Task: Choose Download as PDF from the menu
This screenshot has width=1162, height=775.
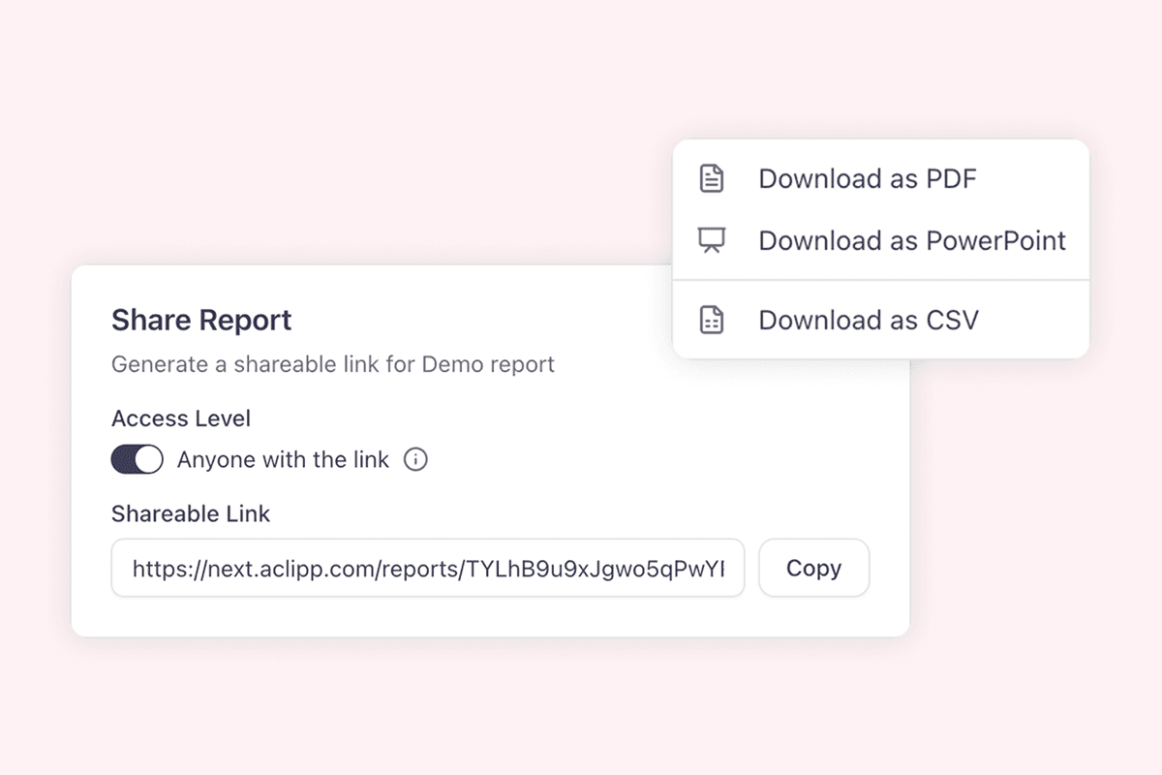Action: click(x=869, y=178)
